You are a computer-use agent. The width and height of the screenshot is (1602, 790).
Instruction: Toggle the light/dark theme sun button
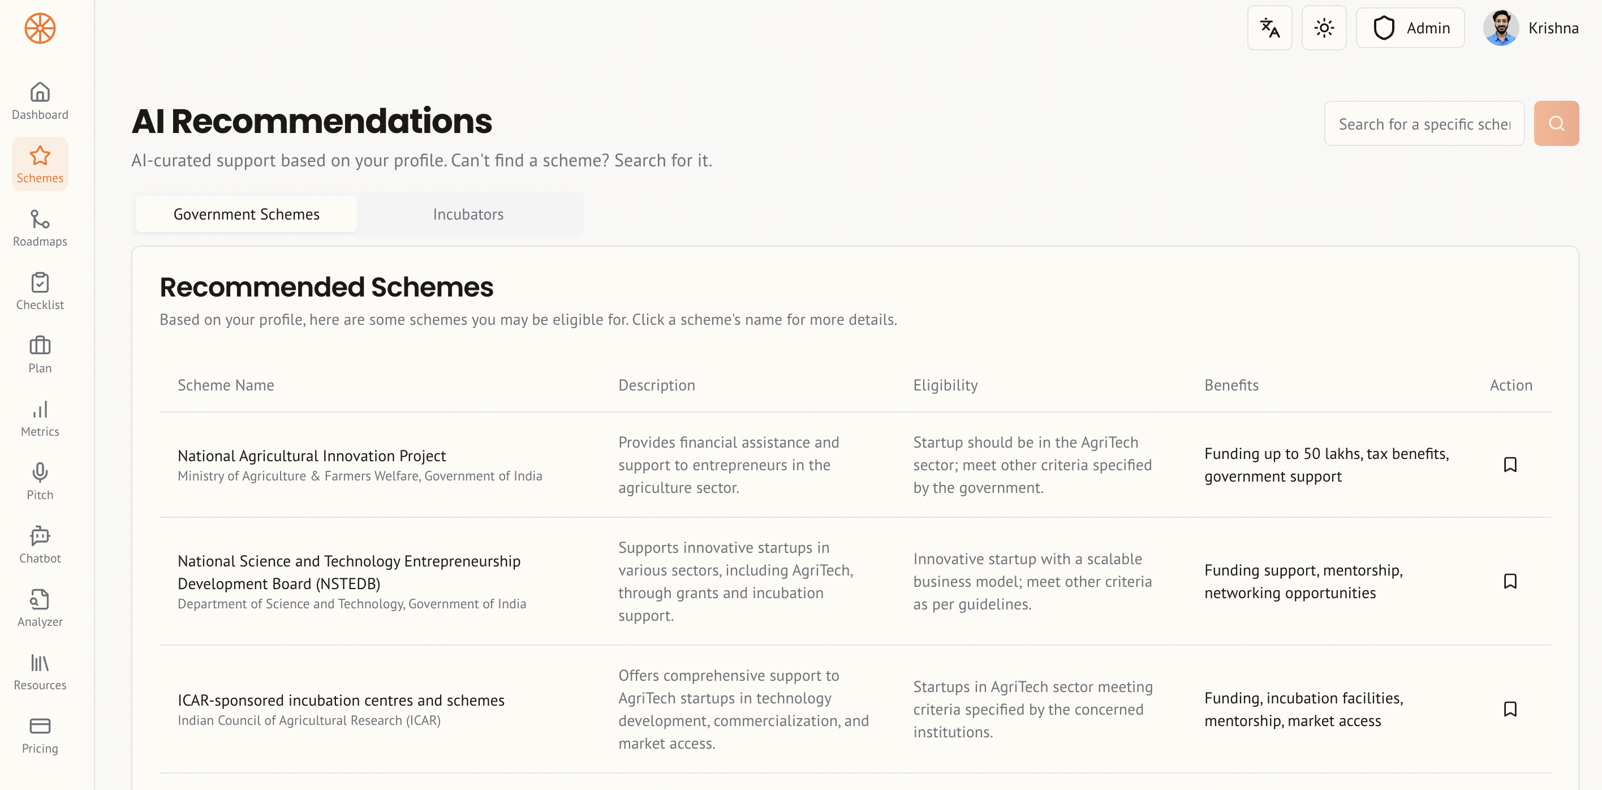click(1323, 28)
